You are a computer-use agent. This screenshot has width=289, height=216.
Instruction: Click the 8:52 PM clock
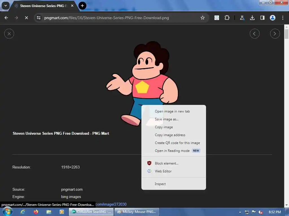click(x=275, y=212)
